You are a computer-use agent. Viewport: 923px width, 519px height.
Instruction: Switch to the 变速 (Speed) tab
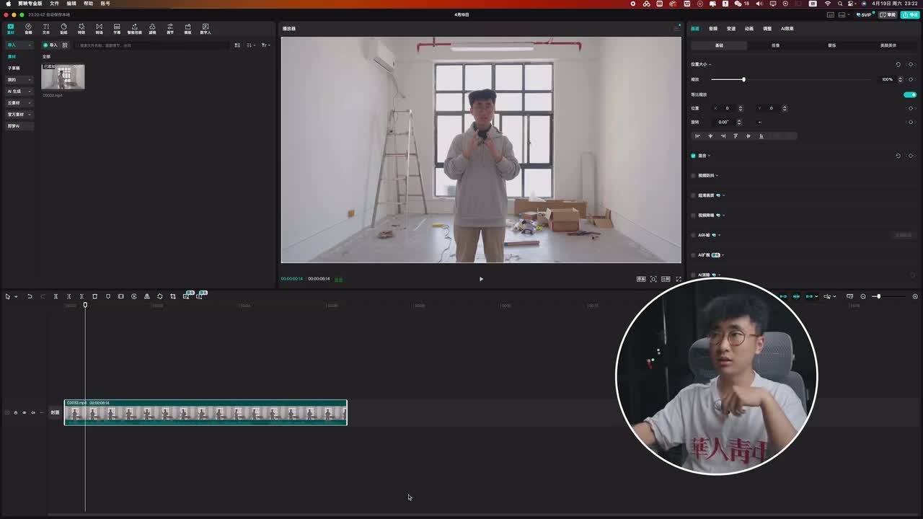[x=730, y=29]
